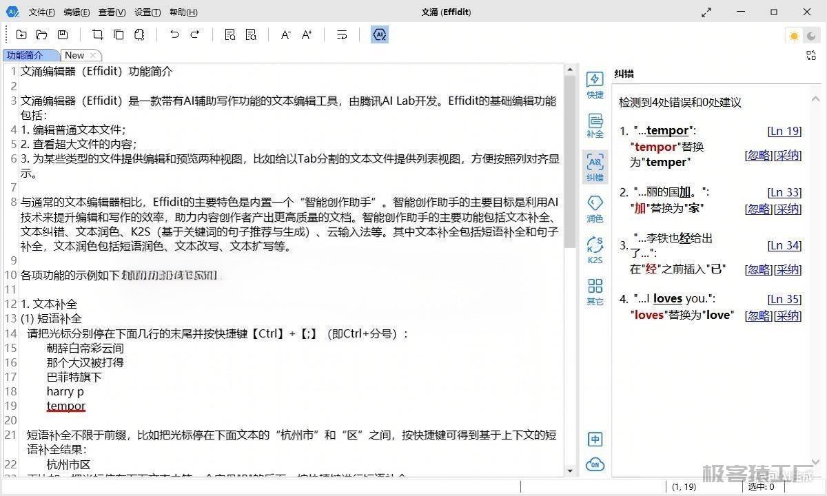The height and width of the screenshot is (496, 827).
Task: Open the 快捷 shortcuts sidebar icon
Action: pos(595,85)
